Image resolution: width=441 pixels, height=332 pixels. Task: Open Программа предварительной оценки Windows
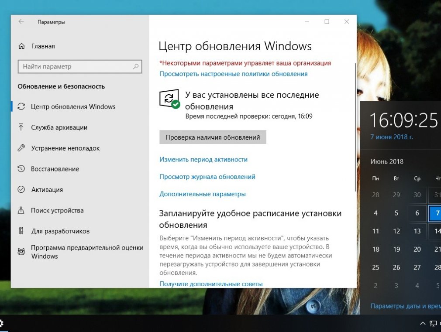coord(80,252)
